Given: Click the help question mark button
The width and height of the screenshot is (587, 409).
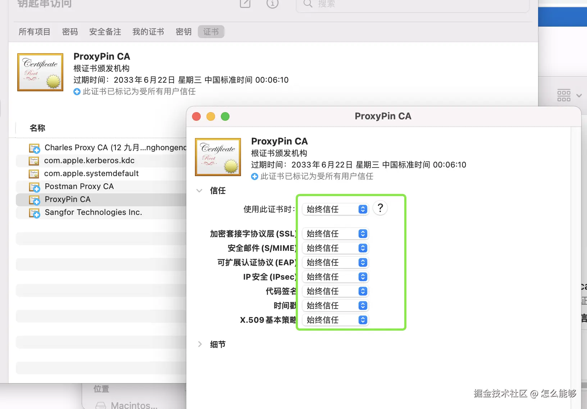Looking at the screenshot, I should 380,208.
